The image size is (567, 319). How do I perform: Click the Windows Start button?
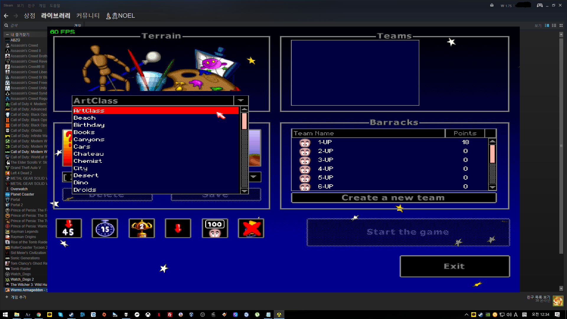click(5, 315)
